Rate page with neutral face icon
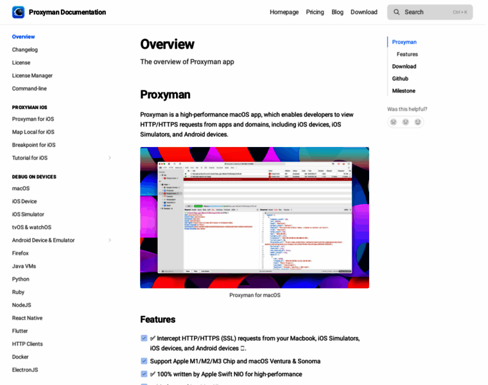The height and width of the screenshot is (385, 488). coord(406,122)
